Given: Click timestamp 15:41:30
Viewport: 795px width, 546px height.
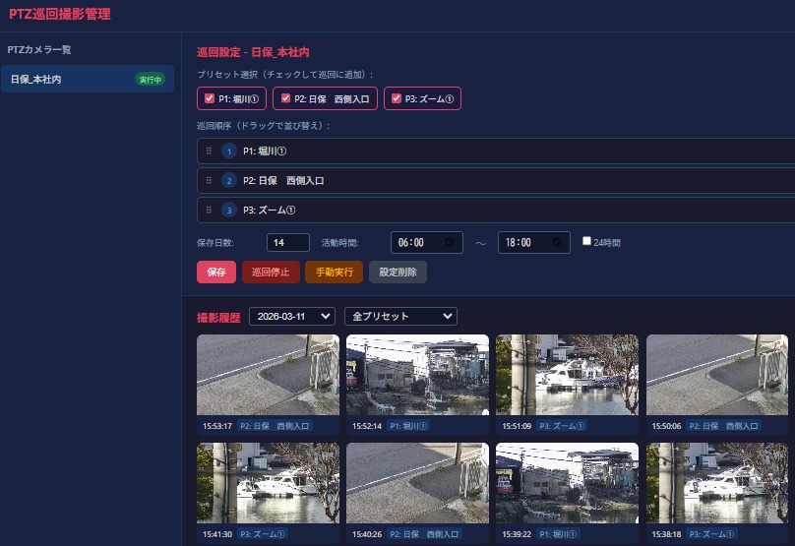Looking at the screenshot, I should (217, 534).
